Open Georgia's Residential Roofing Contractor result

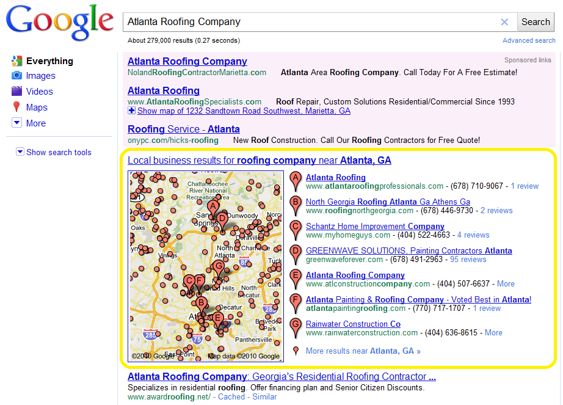tap(281, 376)
